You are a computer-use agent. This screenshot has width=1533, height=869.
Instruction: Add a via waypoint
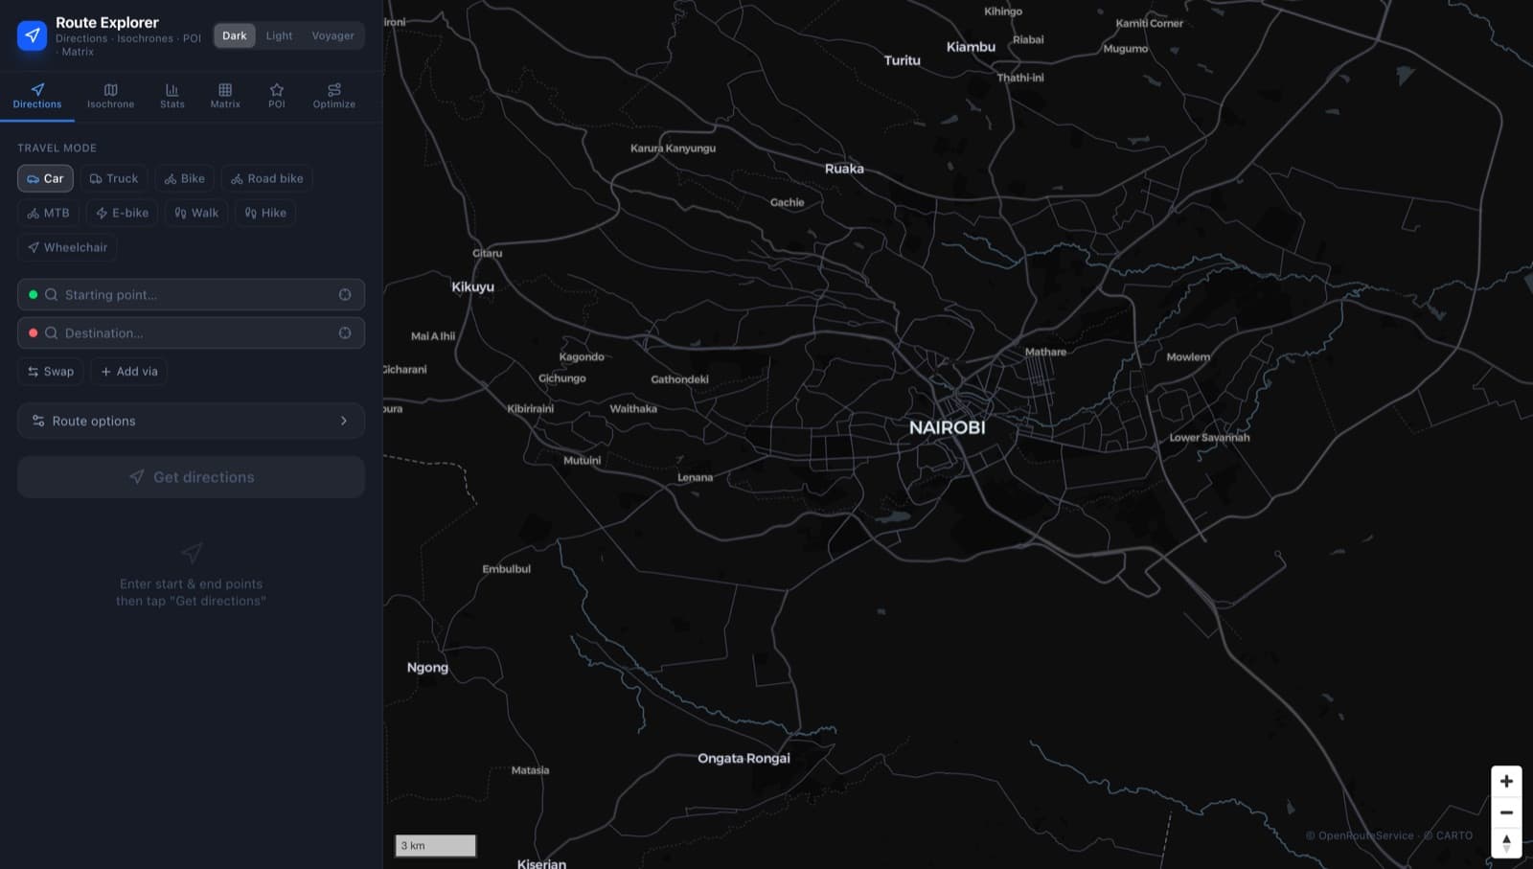click(129, 371)
